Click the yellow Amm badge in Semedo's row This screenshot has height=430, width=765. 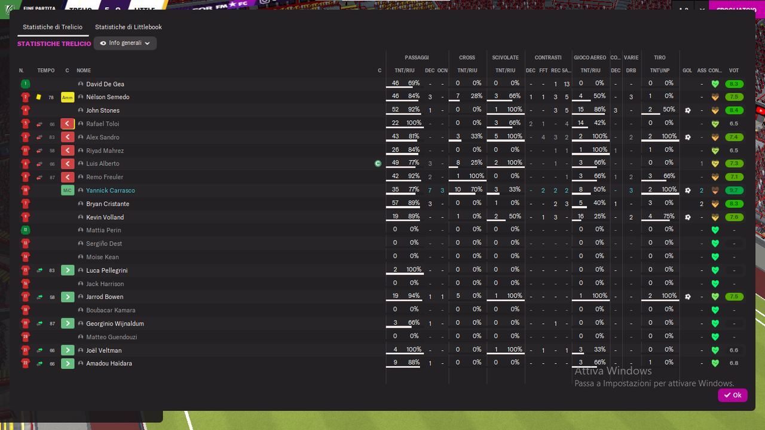click(68, 97)
